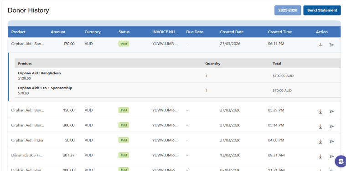Click the Orphan Aid : Bangladesh detail line

click(x=39, y=73)
